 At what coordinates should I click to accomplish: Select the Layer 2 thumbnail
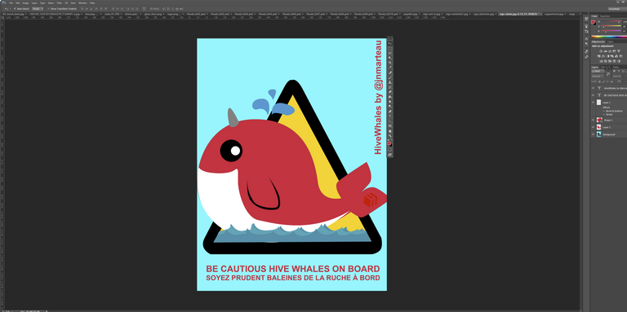pyautogui.click(x=599, y=127)
